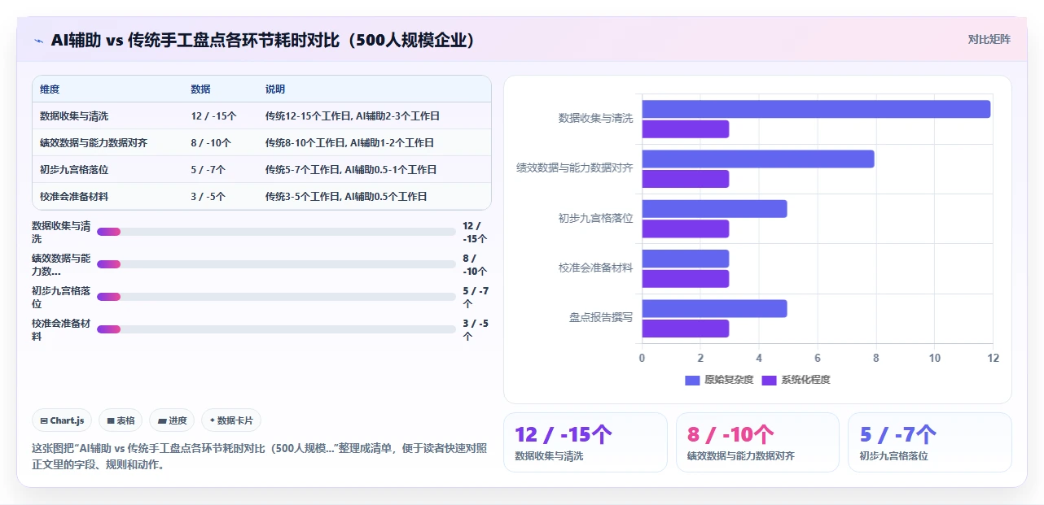Click chart y-axis label 校准会准备材料

(596, 268)
